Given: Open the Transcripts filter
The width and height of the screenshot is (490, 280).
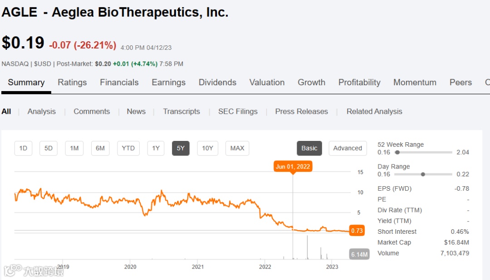Looking at the screenshot, I should [181, 111].
